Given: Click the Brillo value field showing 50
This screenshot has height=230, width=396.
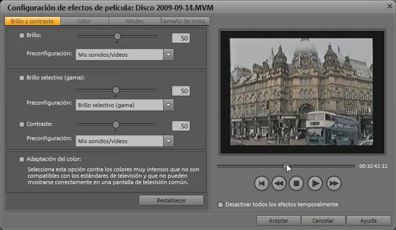Looking at the screenshot, I should click(x=181, y=38).
